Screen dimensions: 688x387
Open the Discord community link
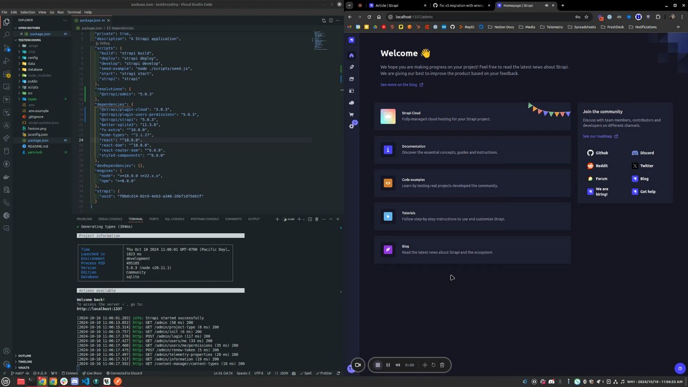[x=643, y=153]
